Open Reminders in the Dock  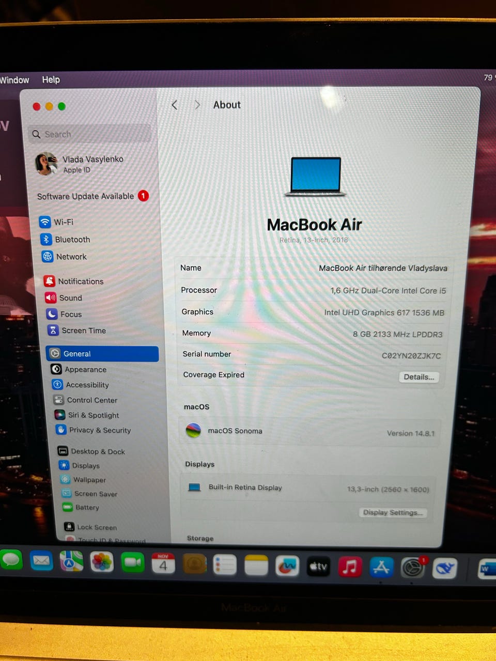225,564
